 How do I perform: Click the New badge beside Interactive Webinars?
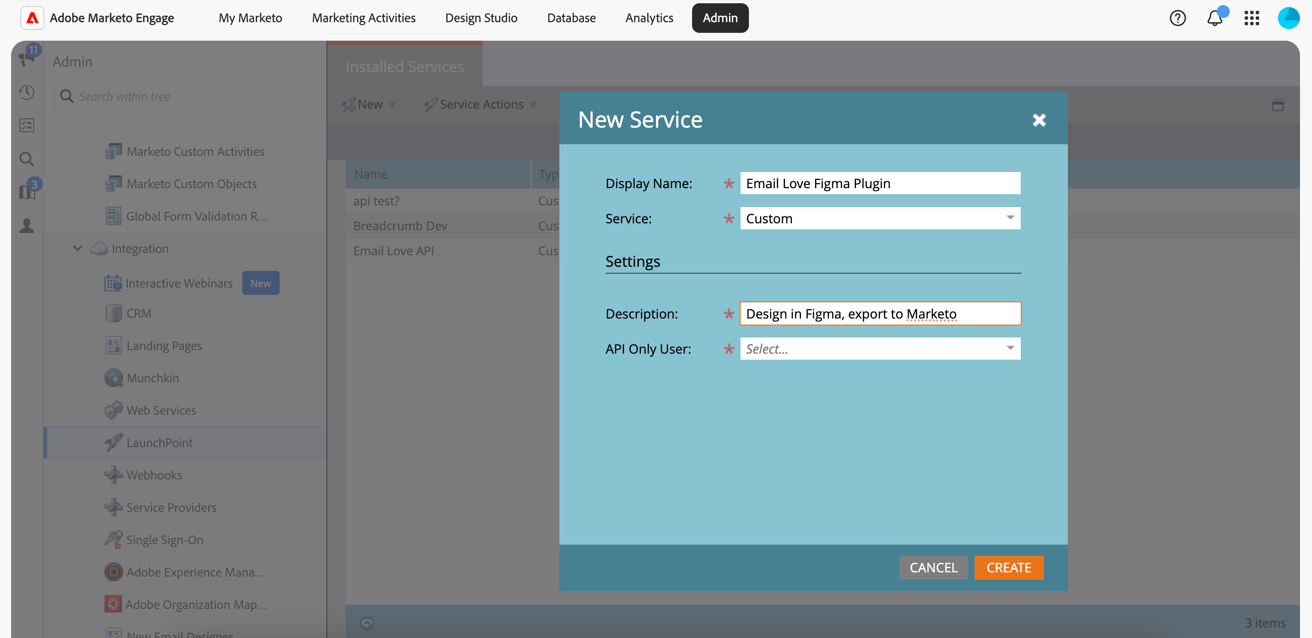pyautogui.click(x=260, y=283)
